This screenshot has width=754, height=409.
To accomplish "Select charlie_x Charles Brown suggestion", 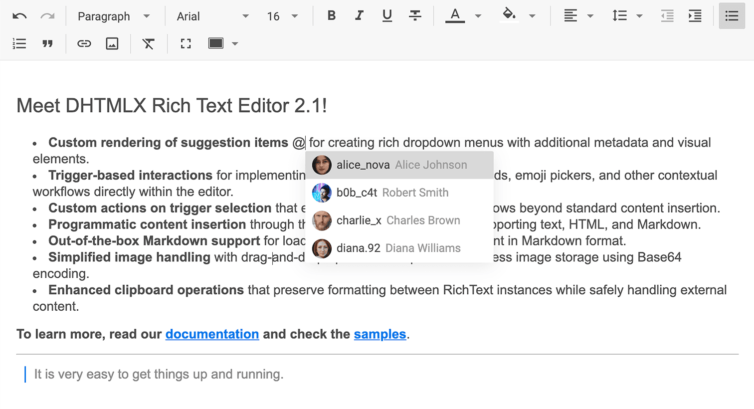I will point(399,220).
